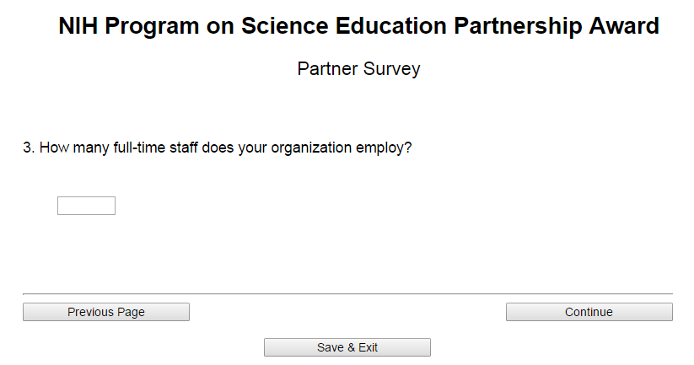The image size is (694, 365).
Task: Advance to next page with Continue
Action: 589,312
